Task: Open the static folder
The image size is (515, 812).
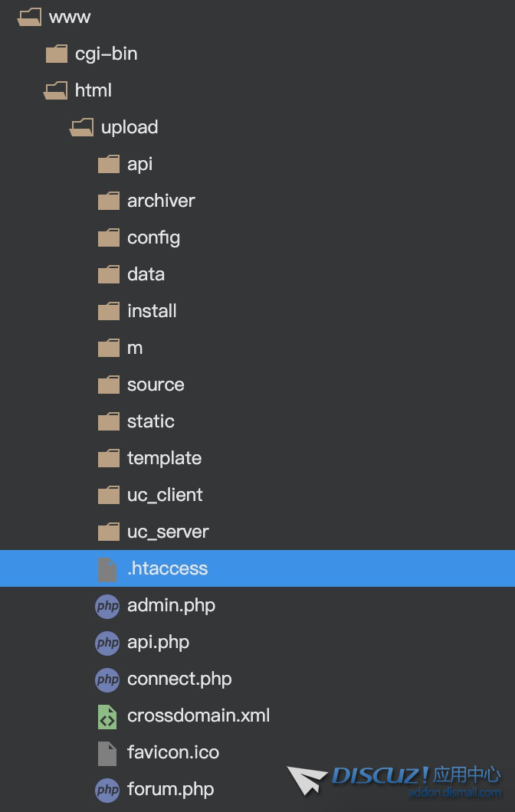Action: pyautogui.click(x=151, y=421)
